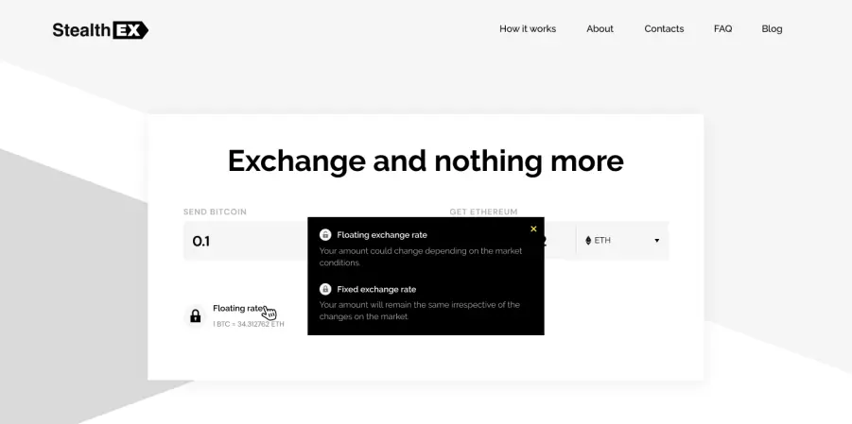Select the Fixed exchange rate heading
The image size is (852, 424).
376,289
